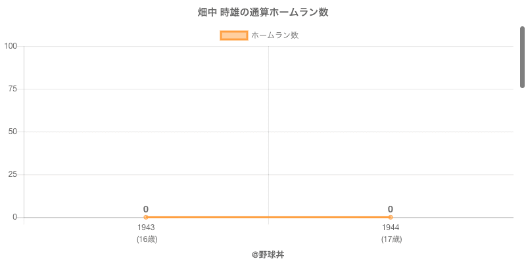The image size is (526, 263).
Task: Click the 25 y-axis tick label
Action: pos(12,174)
